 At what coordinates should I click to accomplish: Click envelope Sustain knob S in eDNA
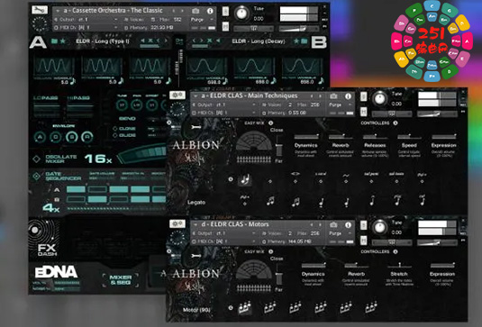pyautogui.click(x=71, y=137)
